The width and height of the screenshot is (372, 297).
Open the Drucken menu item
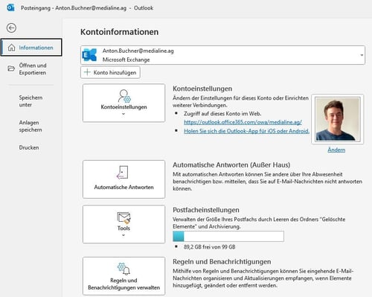click(x=29, y=147)
